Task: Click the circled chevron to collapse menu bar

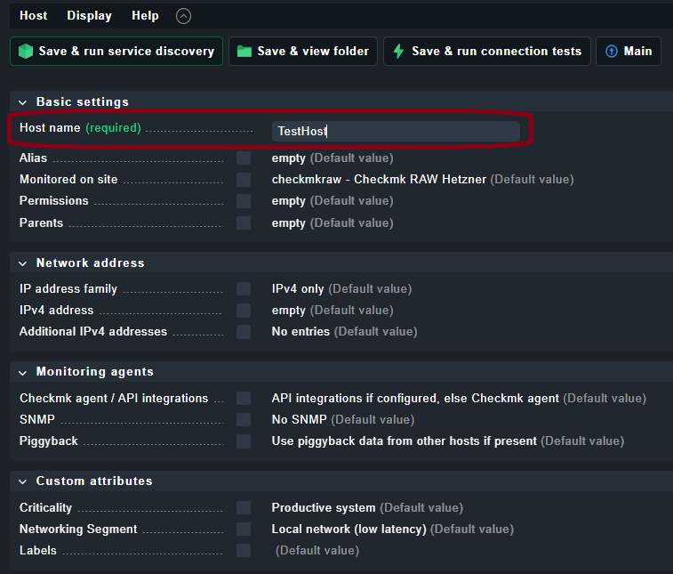Action: point(183,16)
